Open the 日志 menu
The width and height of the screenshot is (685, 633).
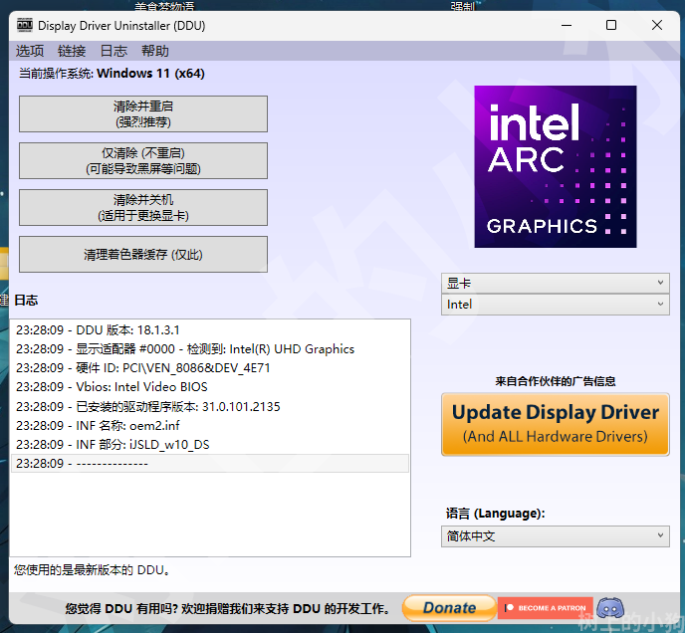point(114,51)
